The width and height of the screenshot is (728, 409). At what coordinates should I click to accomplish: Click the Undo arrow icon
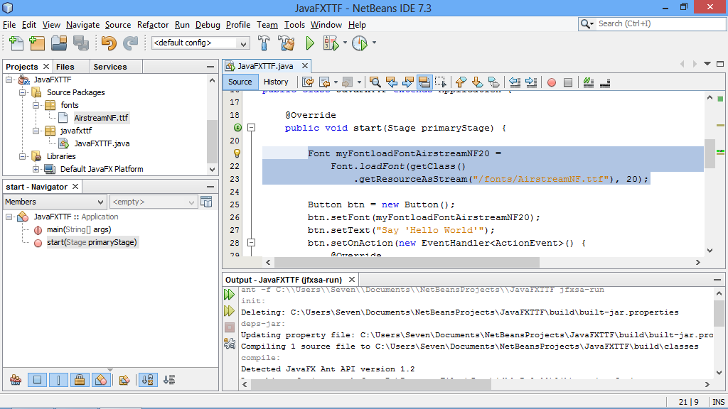109,43
